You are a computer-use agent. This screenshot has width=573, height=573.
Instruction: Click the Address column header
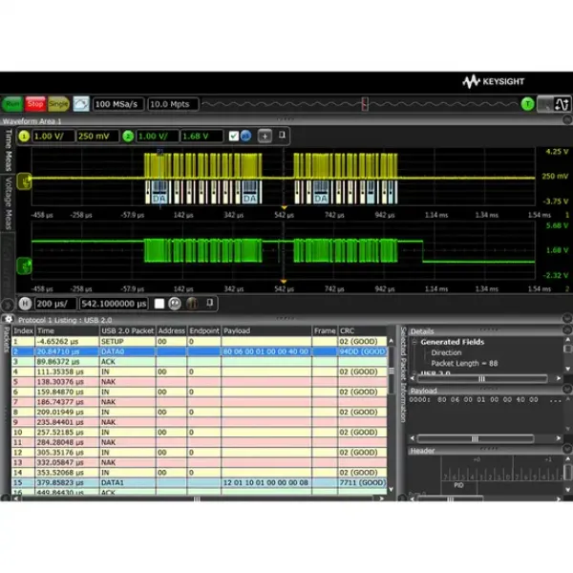tap(171, 330)
